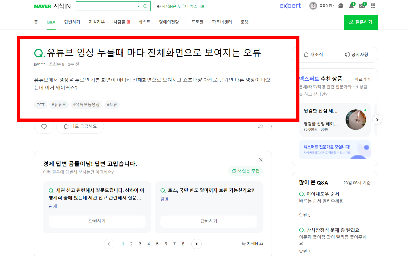Click the 금융 category link
Screen dimensions: 408x256
click(165, 199)
